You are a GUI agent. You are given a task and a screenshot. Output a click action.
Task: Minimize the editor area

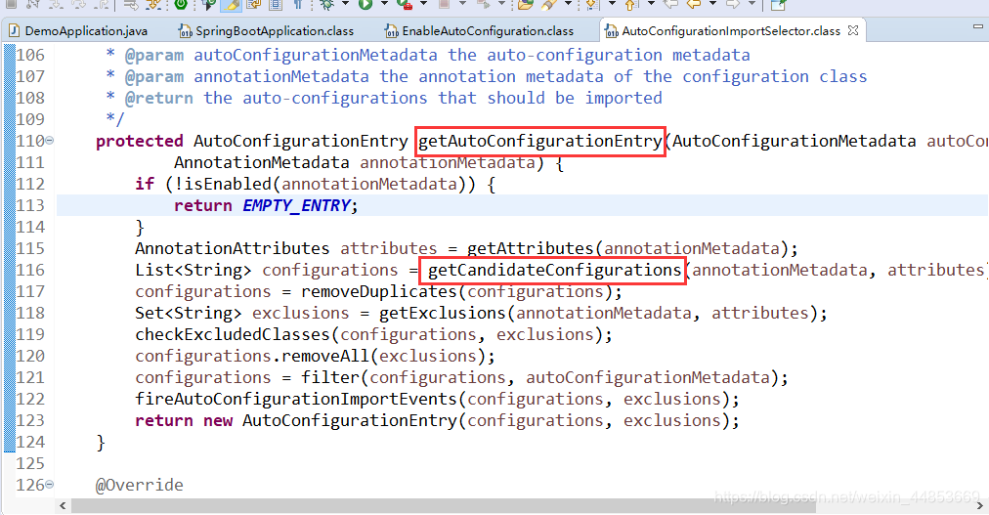pos(978,26)
